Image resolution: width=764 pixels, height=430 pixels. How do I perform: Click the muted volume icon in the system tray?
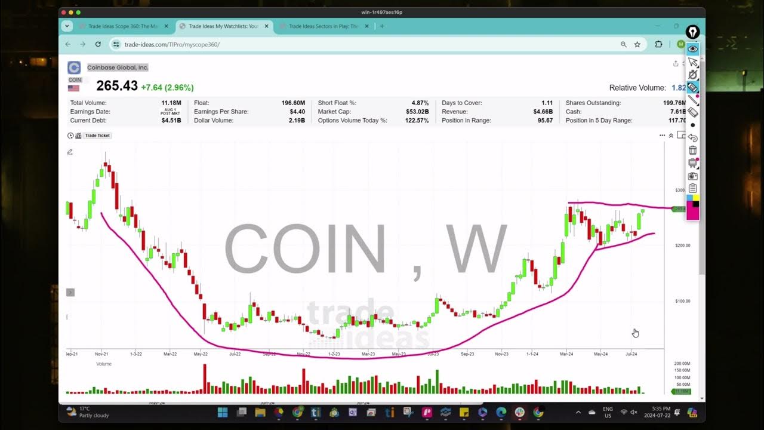[x=634, y=412]
